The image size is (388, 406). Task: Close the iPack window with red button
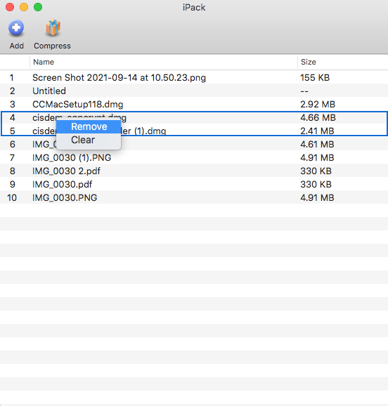tap(10, 7)
